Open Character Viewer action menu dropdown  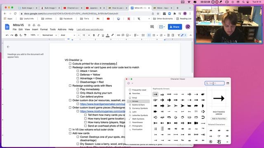(130, 83)
